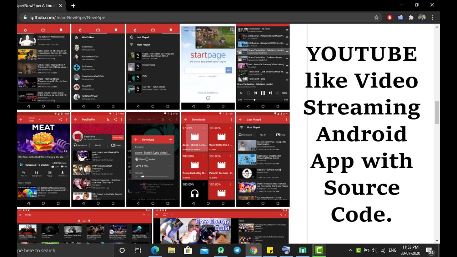Open the red hand ad-blocker extension
457x257 pixels.
tap(390, 17)
